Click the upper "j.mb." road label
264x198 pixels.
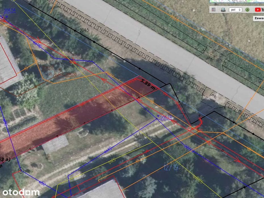tap(210, 59)
